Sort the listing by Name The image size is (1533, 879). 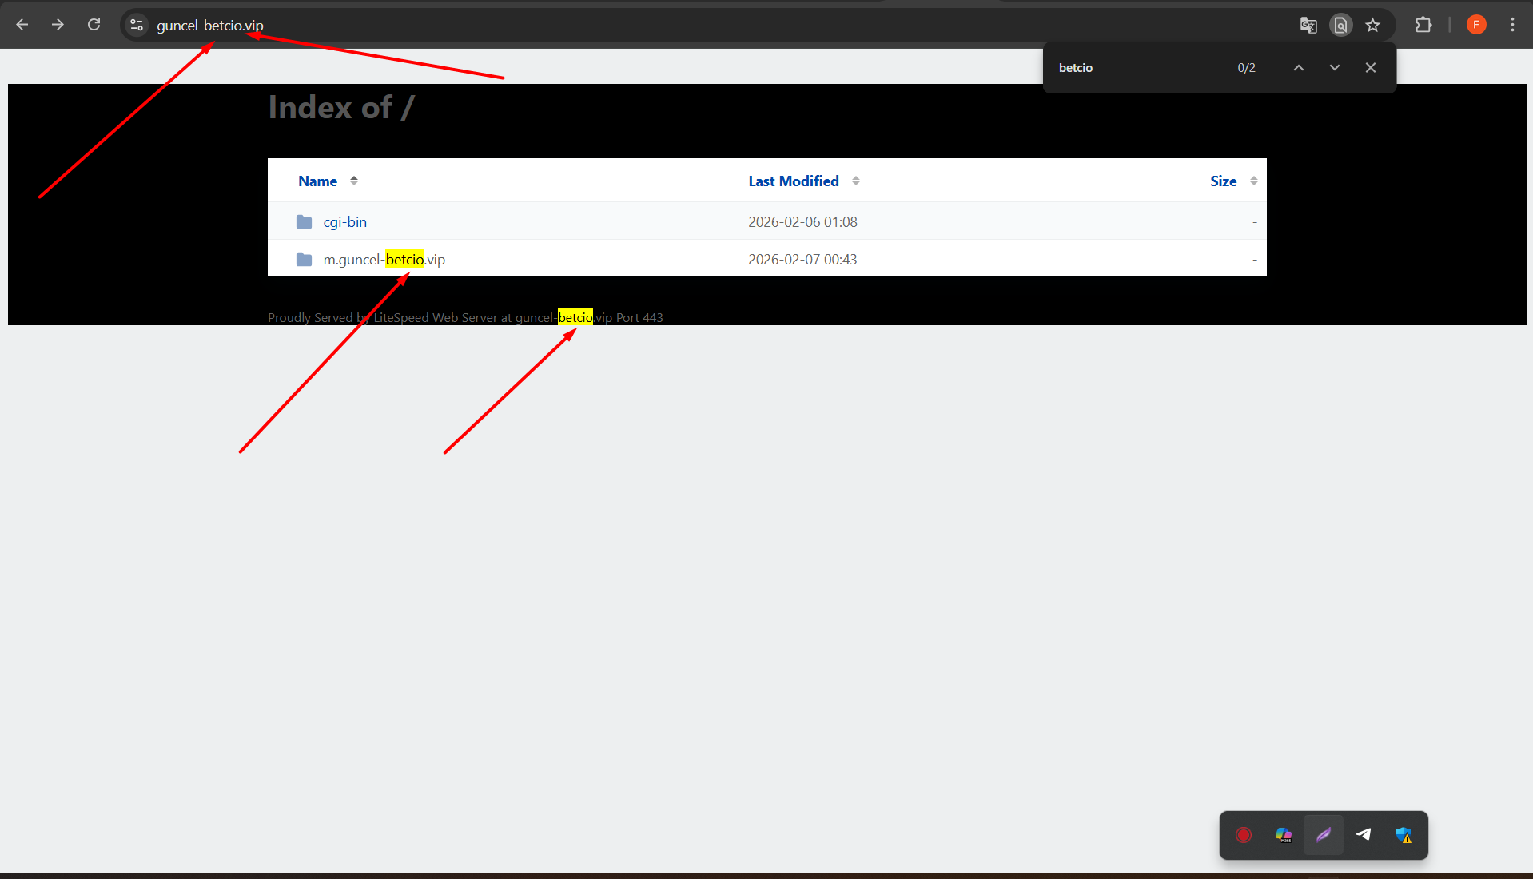pos(317,181)
